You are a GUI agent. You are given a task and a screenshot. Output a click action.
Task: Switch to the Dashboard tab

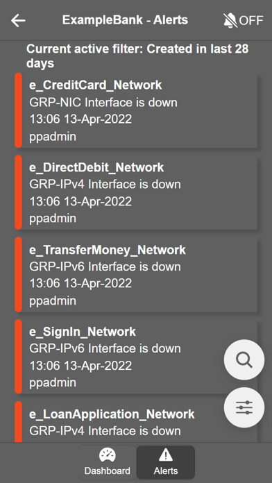(x=107, y=462)
